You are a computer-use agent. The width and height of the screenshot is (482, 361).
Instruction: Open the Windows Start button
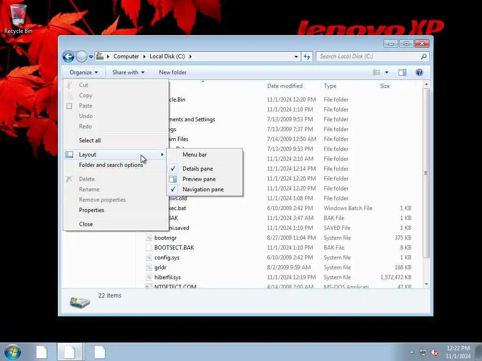click(x=13, y=352)
